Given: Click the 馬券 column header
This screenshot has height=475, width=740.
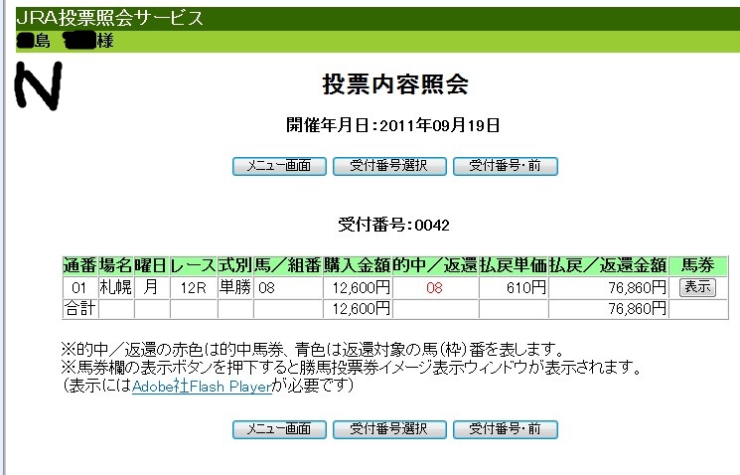Looking at the screenshot, I should (698, 266).
